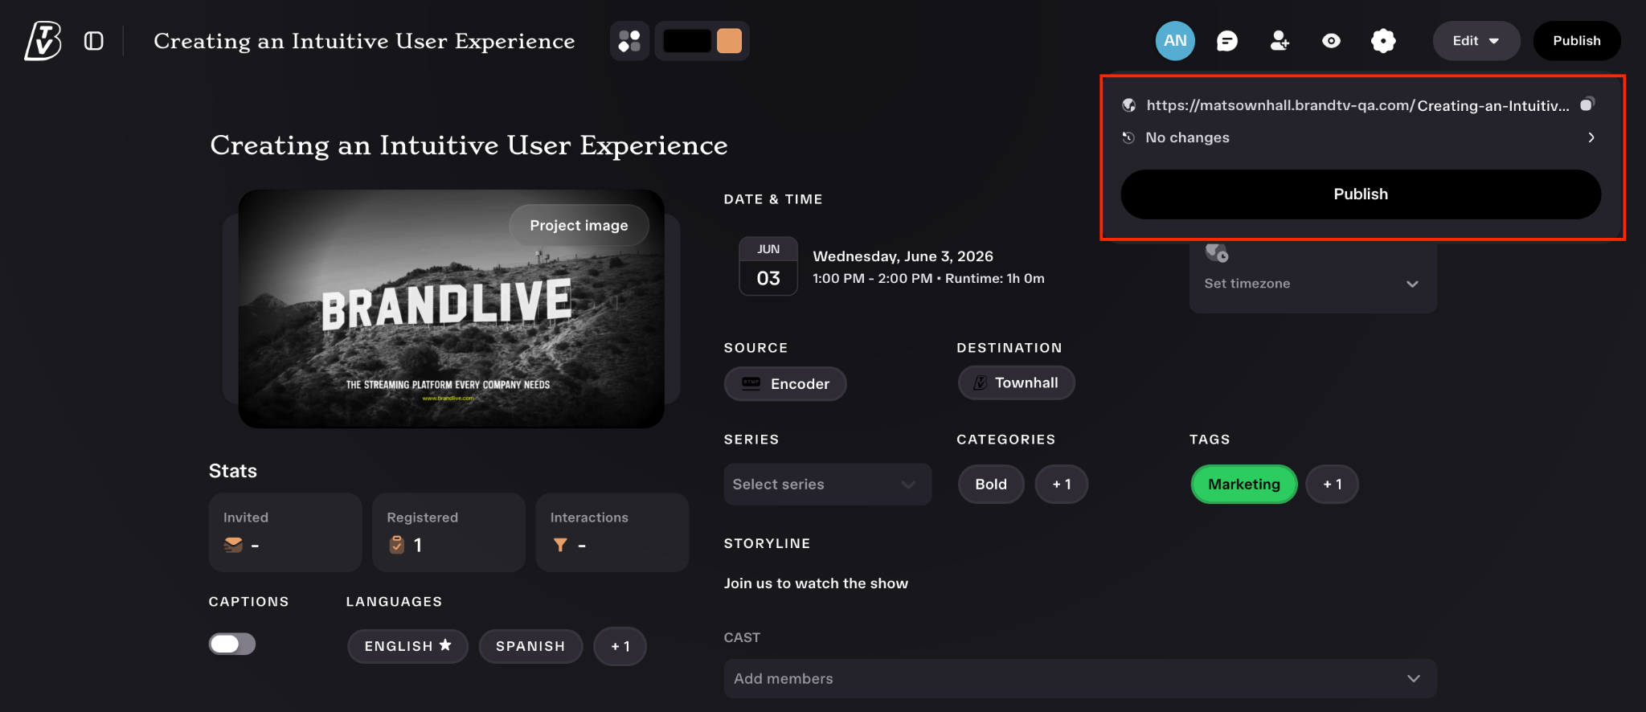Click the Project image button
Viewport: 1646px width, 712px height.
(x=579, y=226)
